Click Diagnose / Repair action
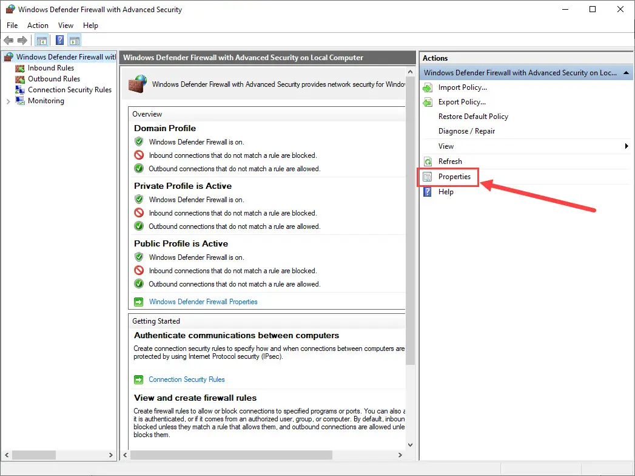Screen dimensions: 635x476 click(466, 131)
